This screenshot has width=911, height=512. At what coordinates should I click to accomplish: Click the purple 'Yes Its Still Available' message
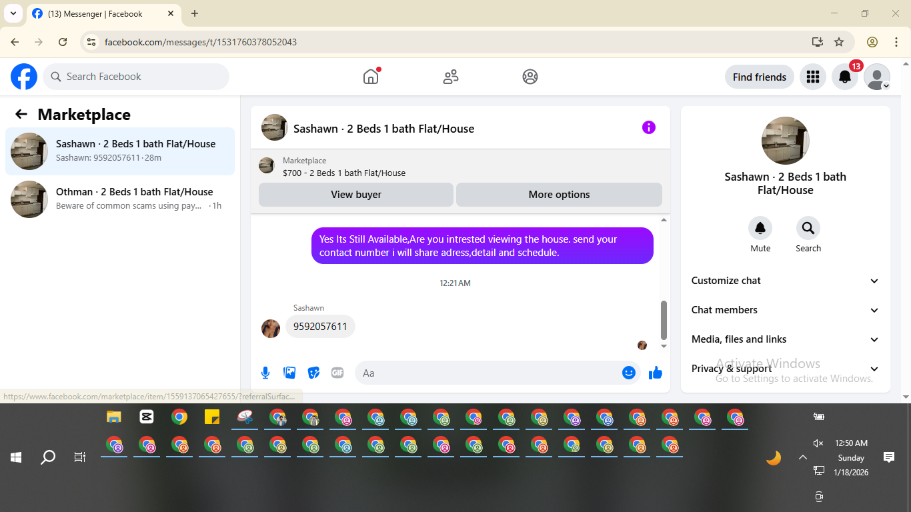pyautogui.click(x=482, y=245)
